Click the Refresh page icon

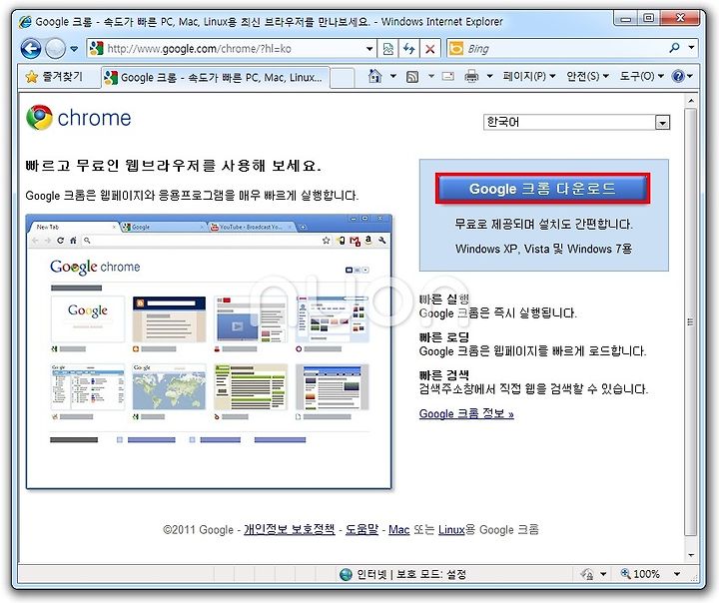tap(409, 49)
